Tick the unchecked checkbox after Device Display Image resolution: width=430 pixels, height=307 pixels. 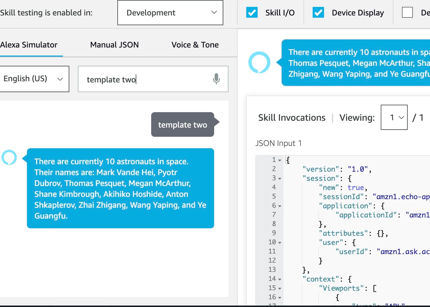(407, 13)
